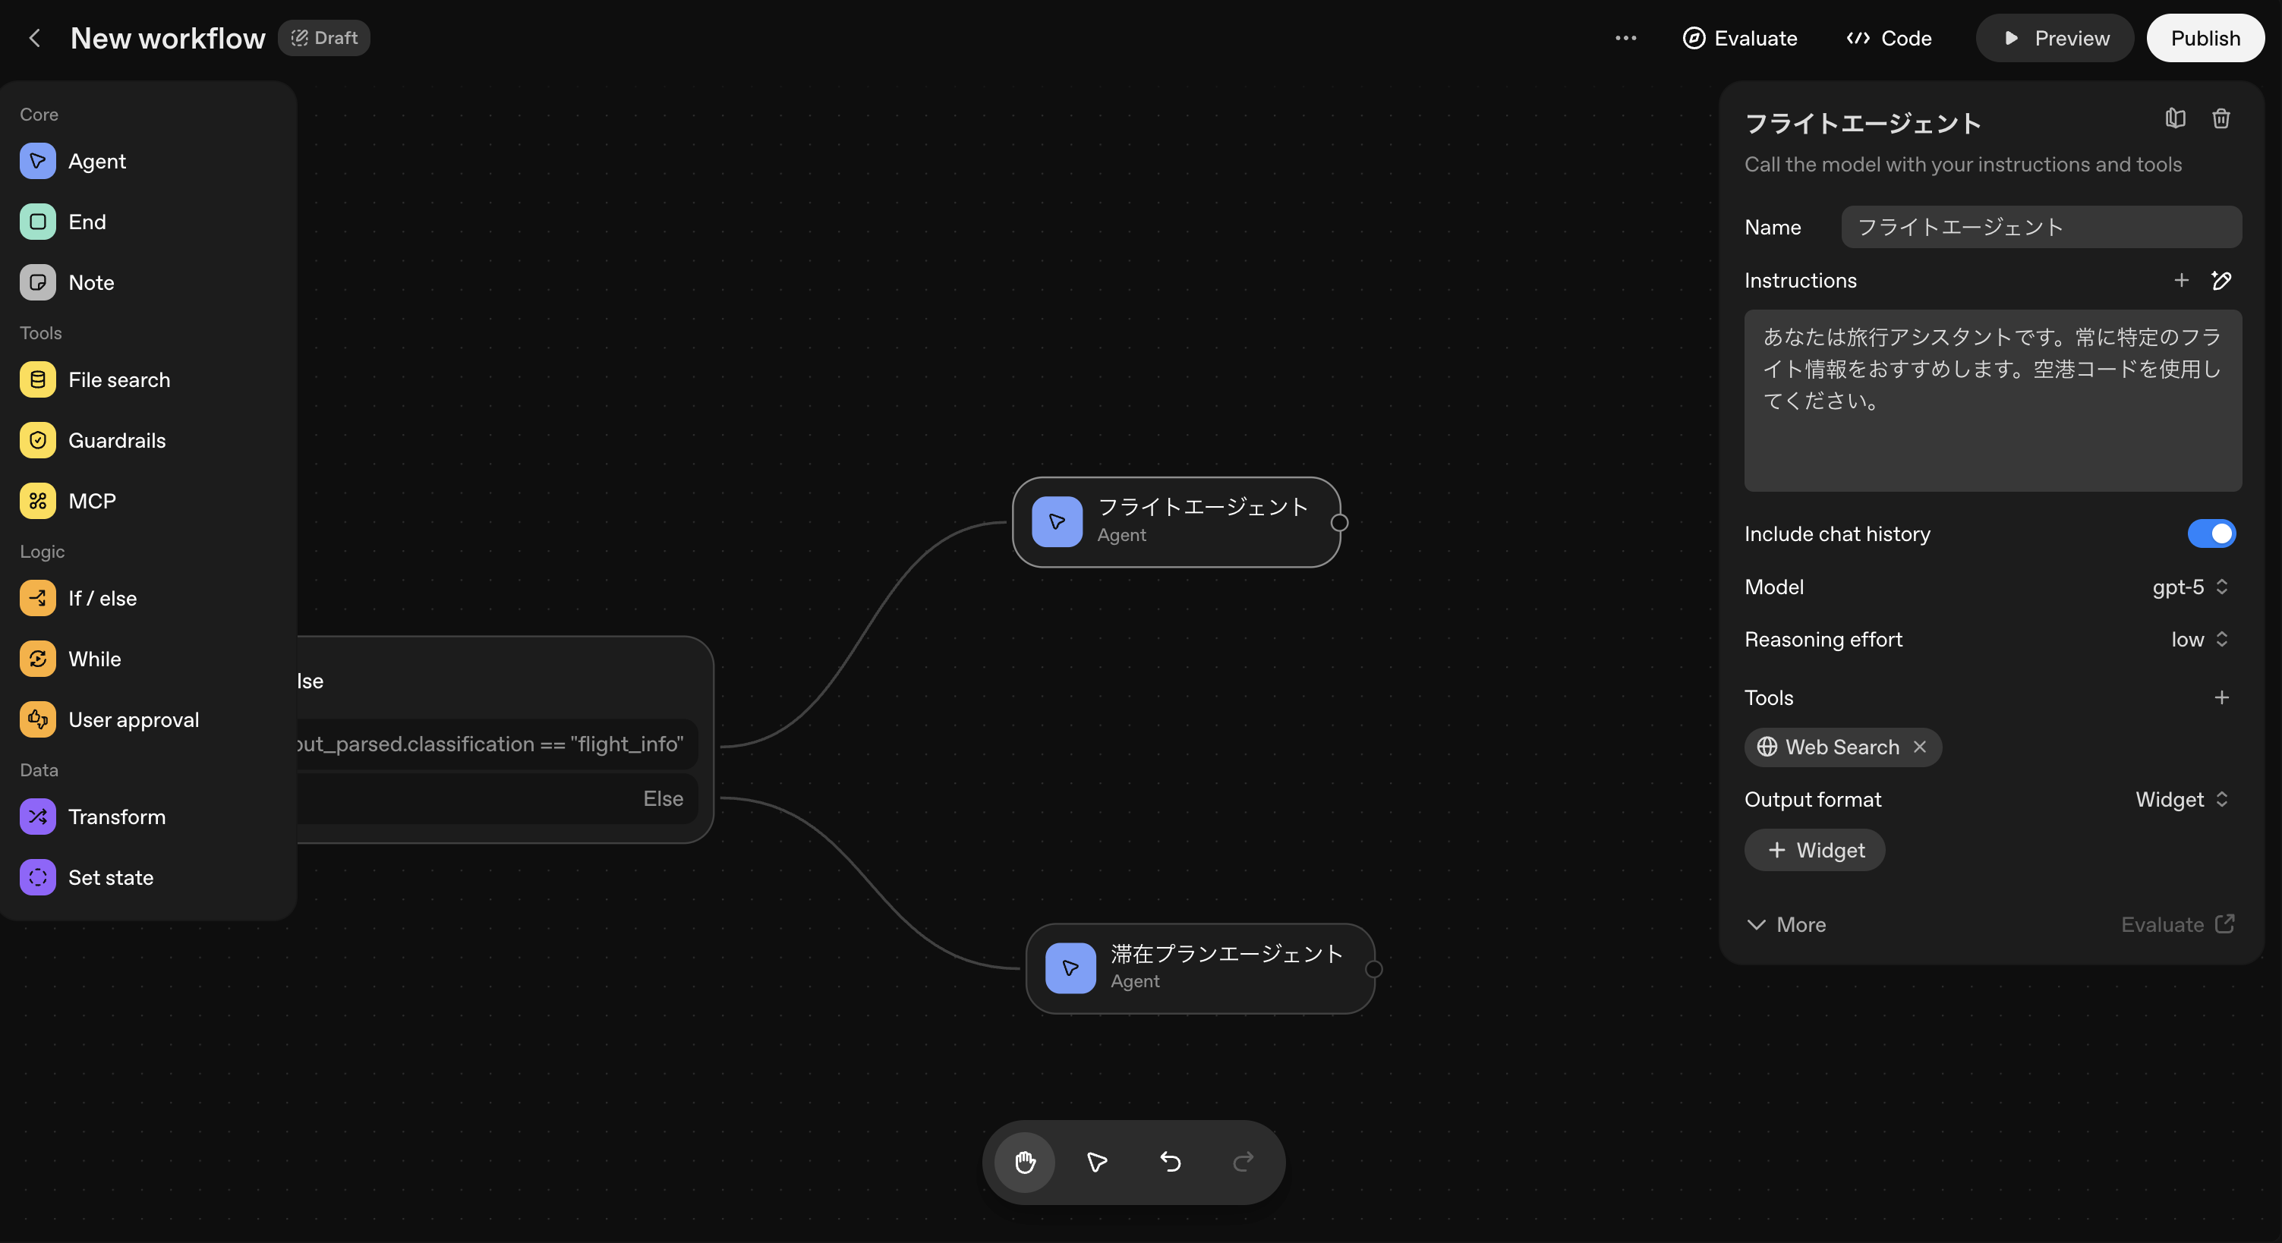The width and height of the screenshot is (2282, 1243).
Task: Click the Publish button
Action: click(x=2204, y=38)
